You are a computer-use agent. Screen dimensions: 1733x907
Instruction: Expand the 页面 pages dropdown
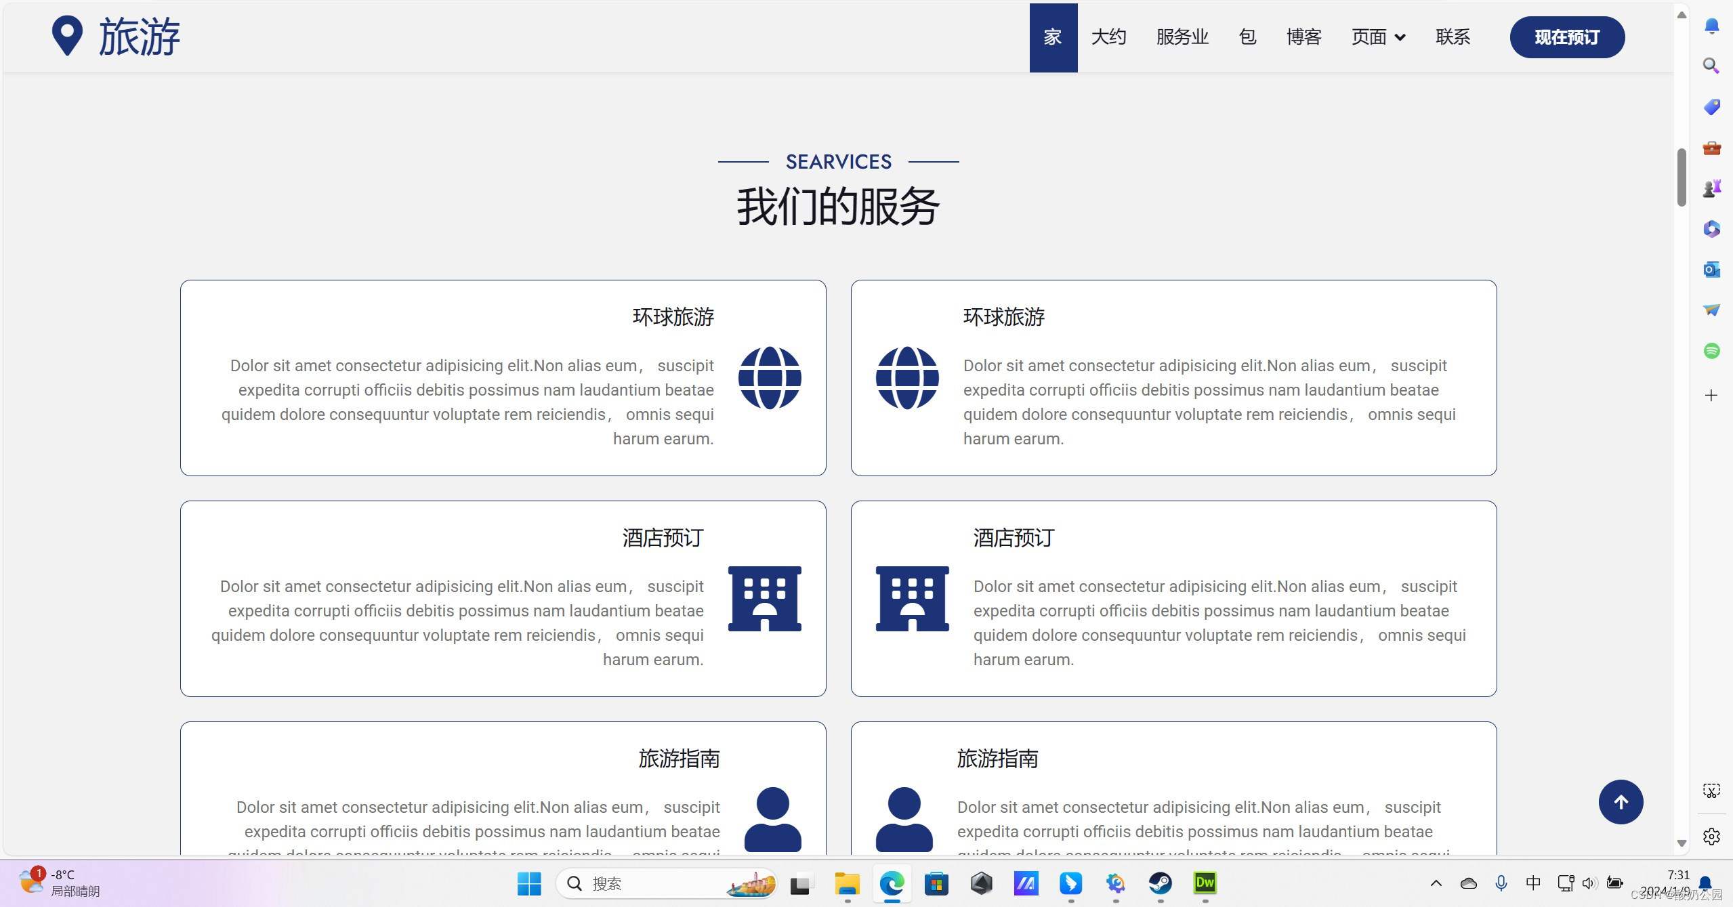[1379, 37]
